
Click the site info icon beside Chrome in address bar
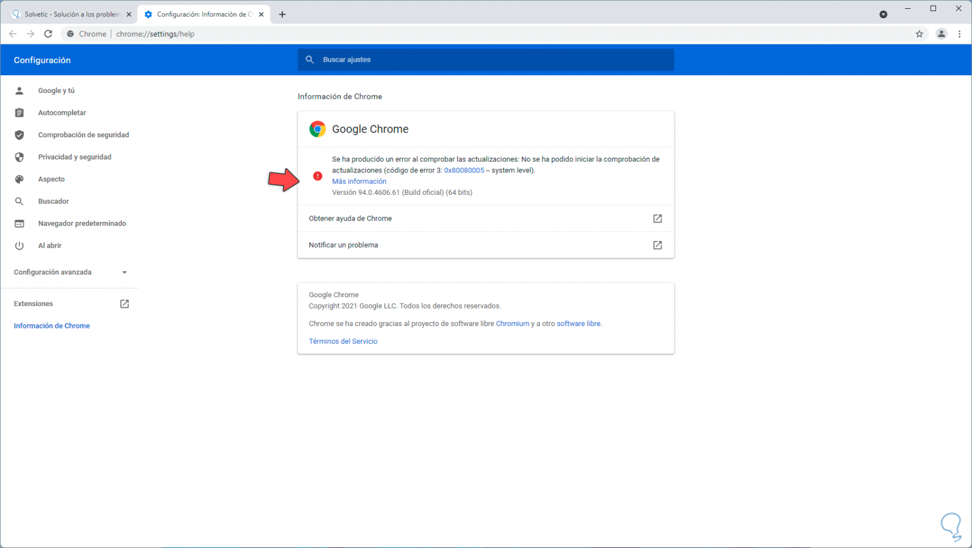click(70, 34)
